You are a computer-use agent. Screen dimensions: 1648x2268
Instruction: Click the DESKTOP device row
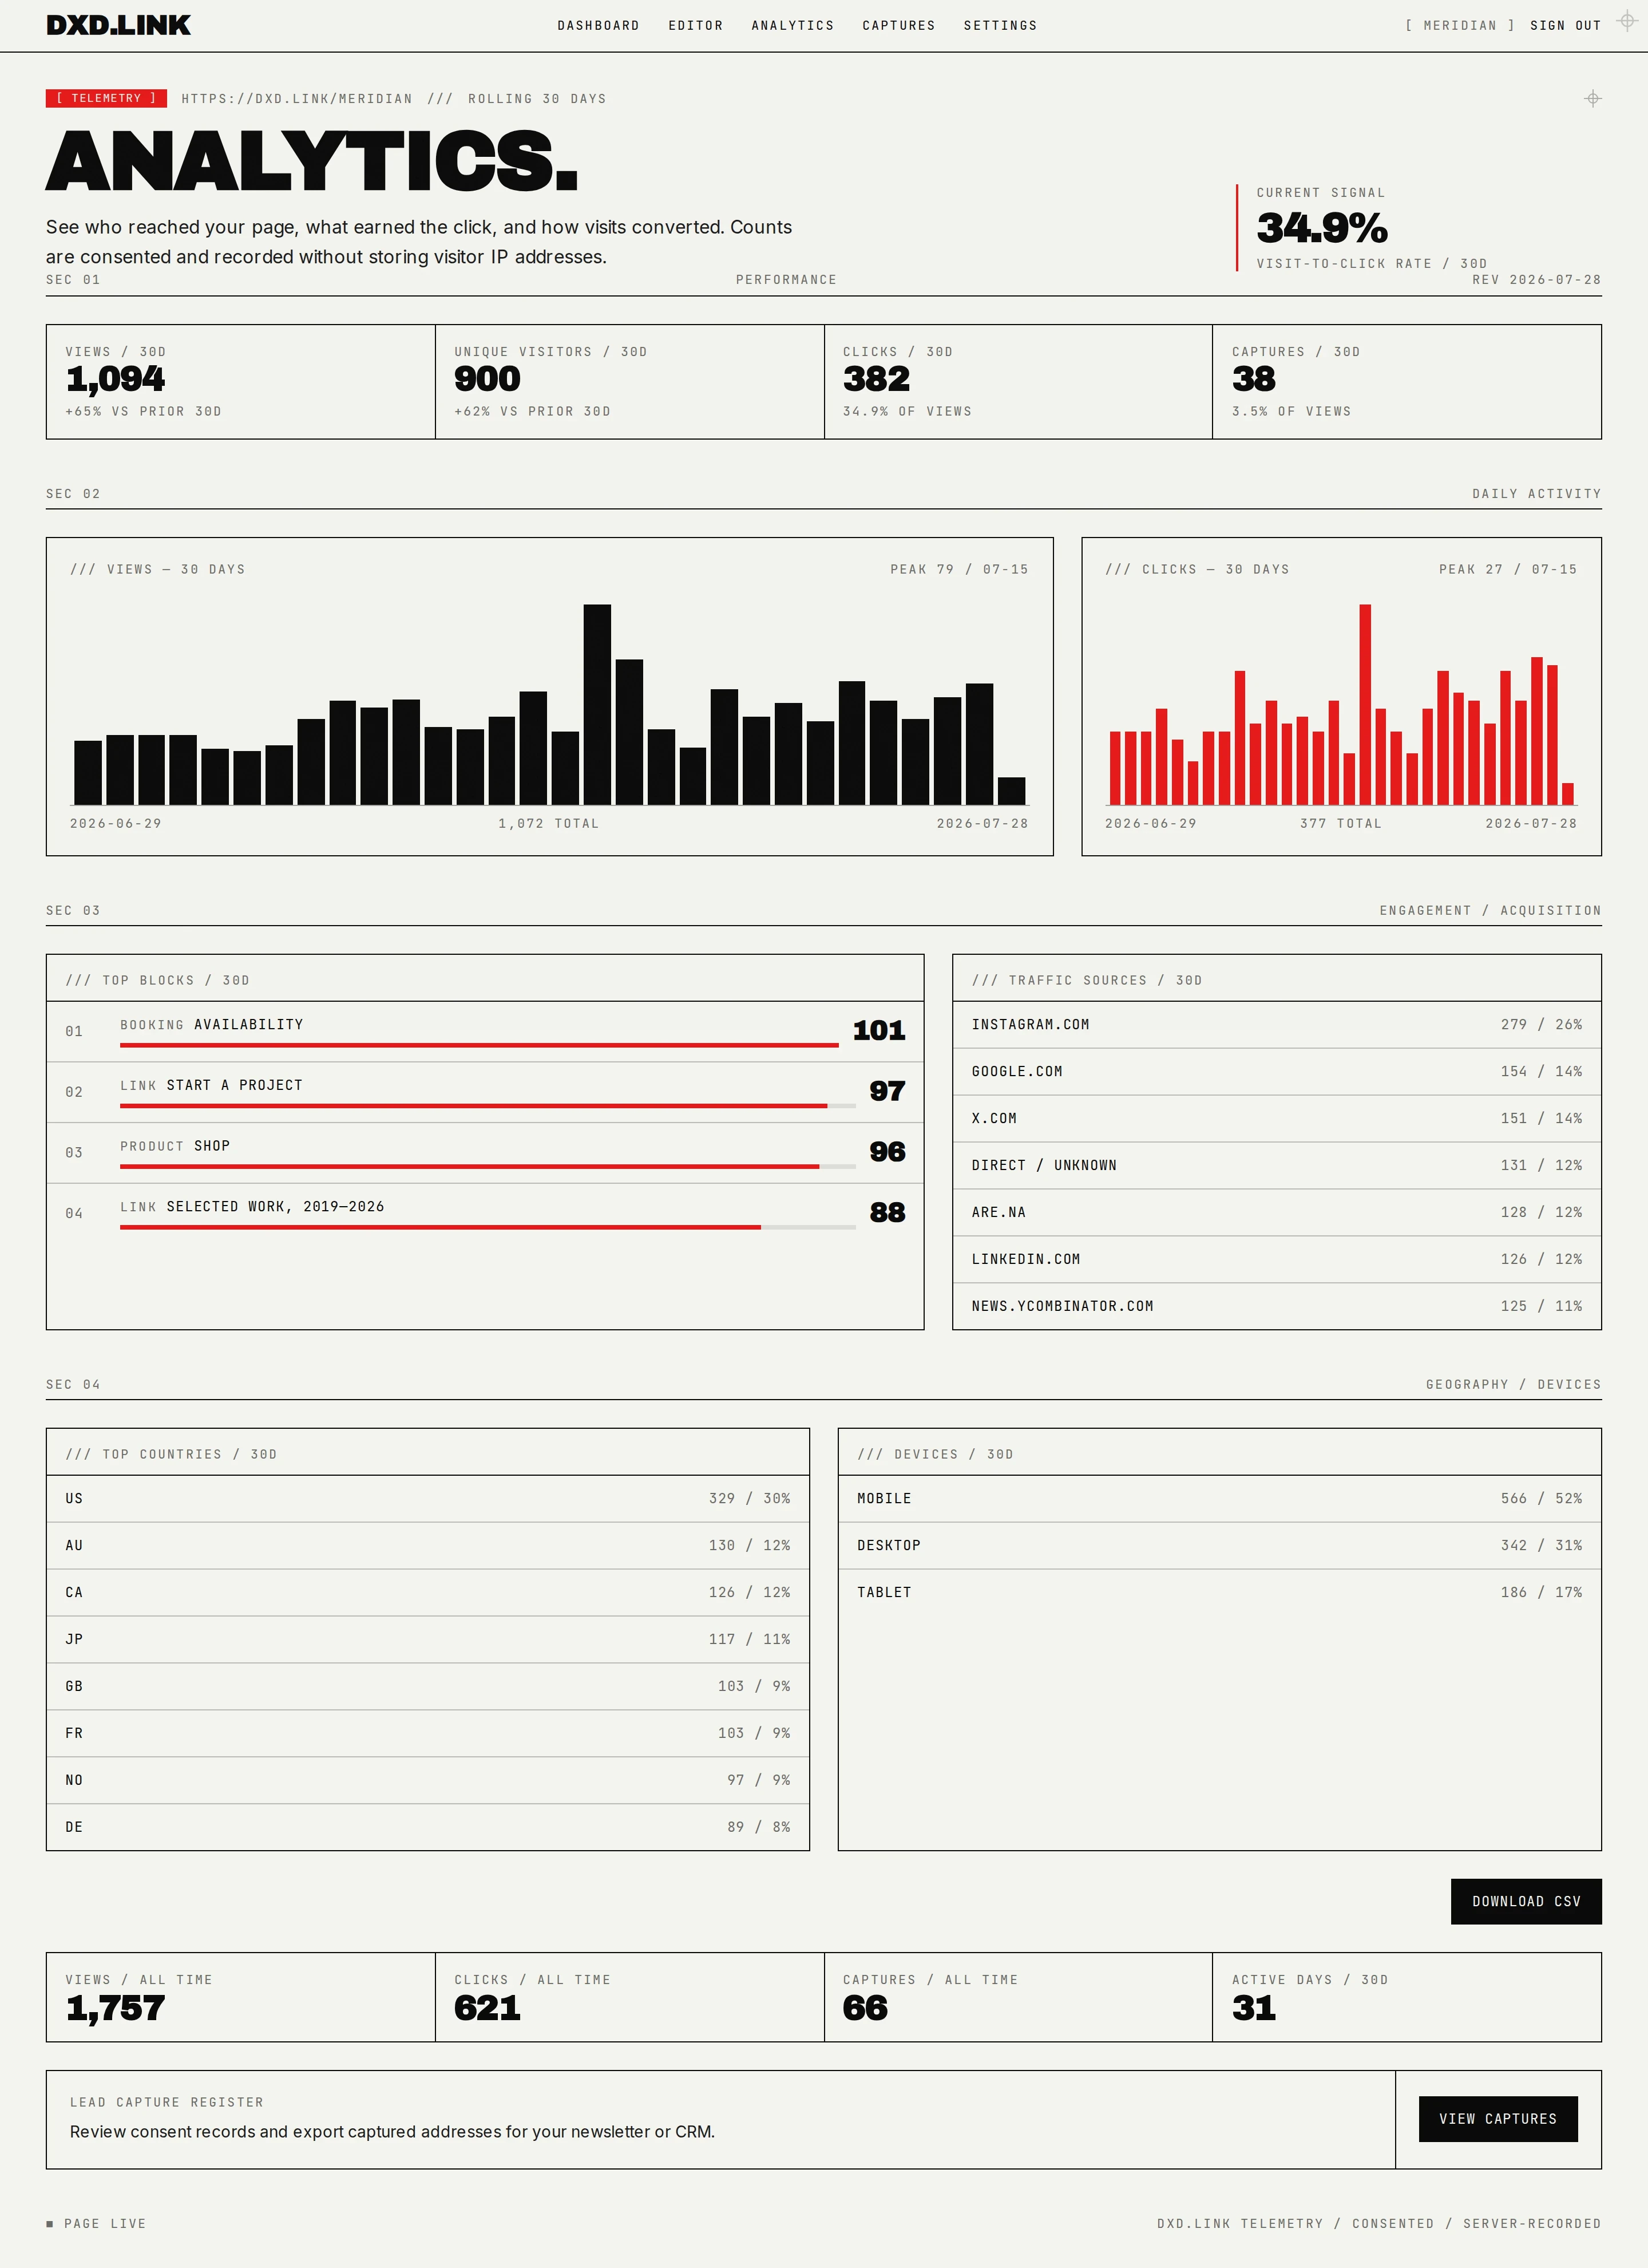[x=1219, y=1546]
